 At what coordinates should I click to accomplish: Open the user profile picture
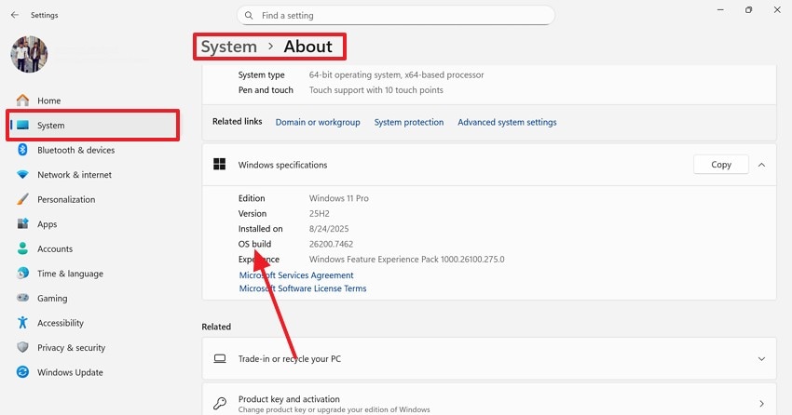point(29,54)
